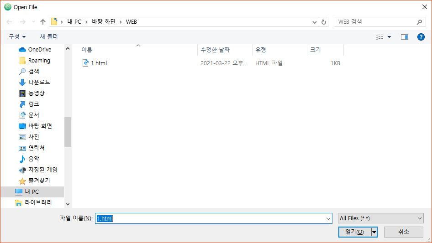Viewport: 432px width, 243px height.
Task: Click the 1KB size cell
Action: click(x=335, y=63)
